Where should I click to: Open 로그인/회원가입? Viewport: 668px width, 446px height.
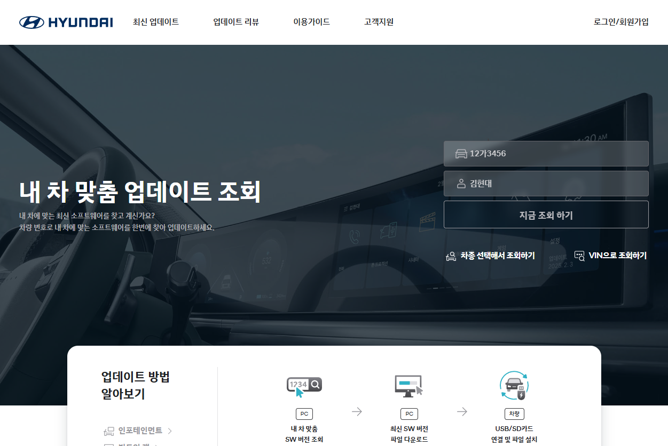[620, 22]
